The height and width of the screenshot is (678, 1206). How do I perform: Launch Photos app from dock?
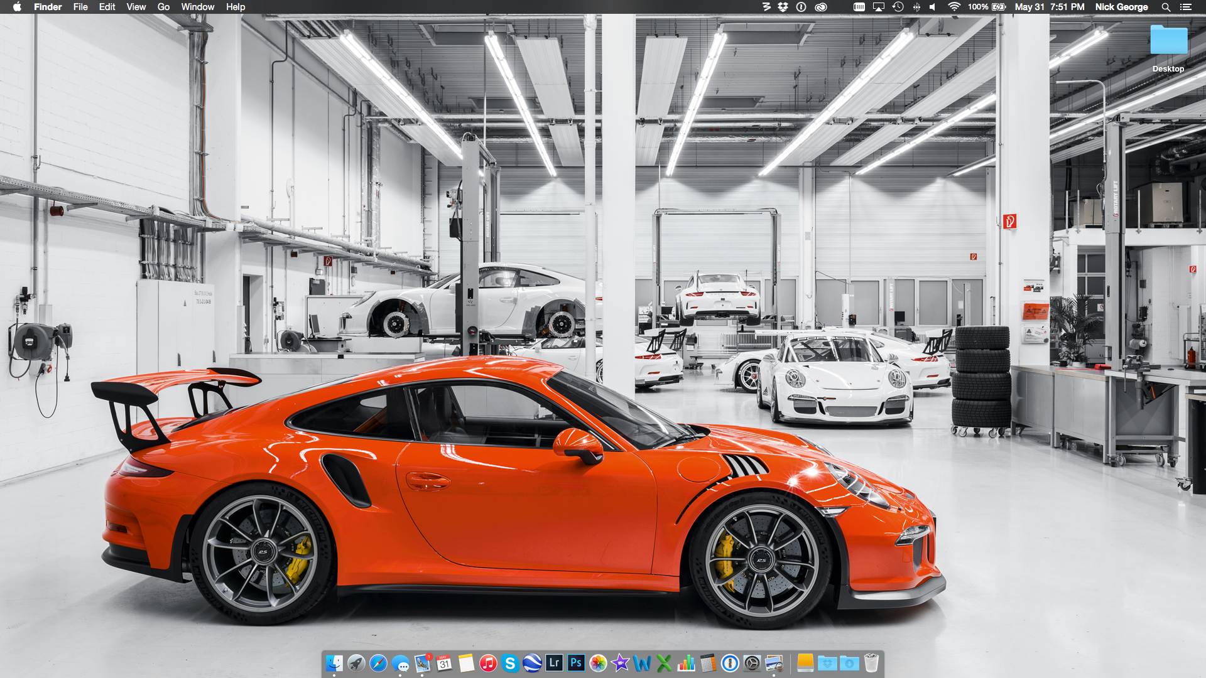(598, 663)
